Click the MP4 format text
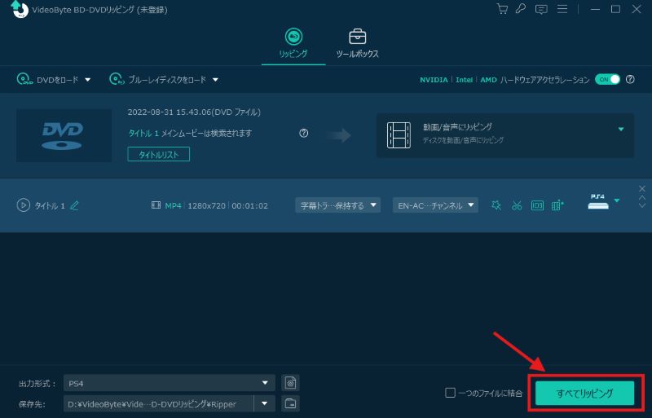The image size is (652, 418). (x=173, y=205)
